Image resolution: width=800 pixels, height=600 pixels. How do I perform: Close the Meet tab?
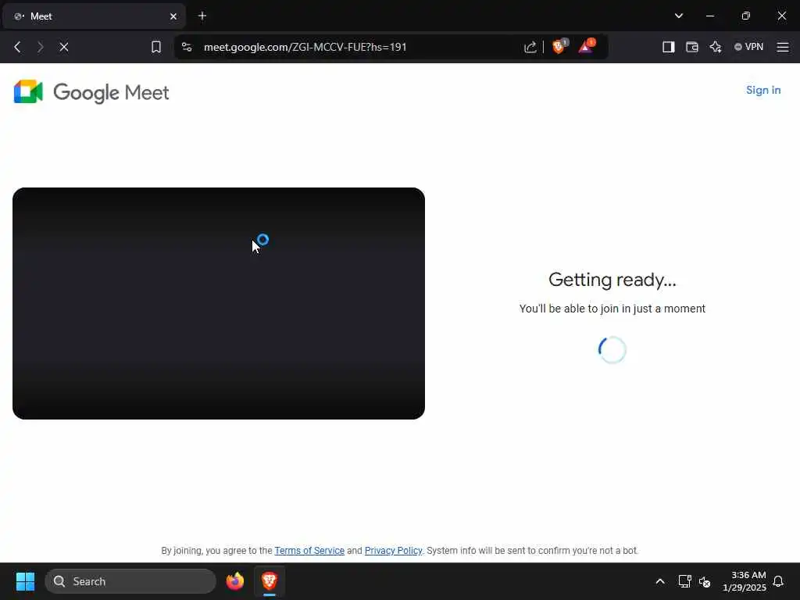click(x=173, y=16)
